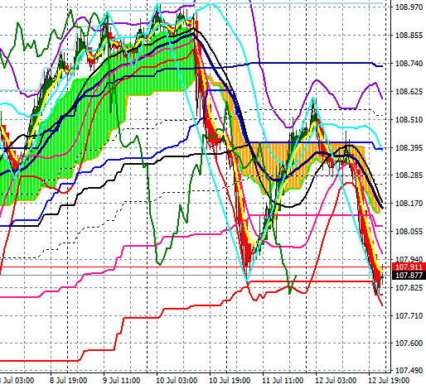Image resolution: width=426 pixels, height=389 pixels.
Task: Click the 108.970 price scale value
Action: coord(409,7)
